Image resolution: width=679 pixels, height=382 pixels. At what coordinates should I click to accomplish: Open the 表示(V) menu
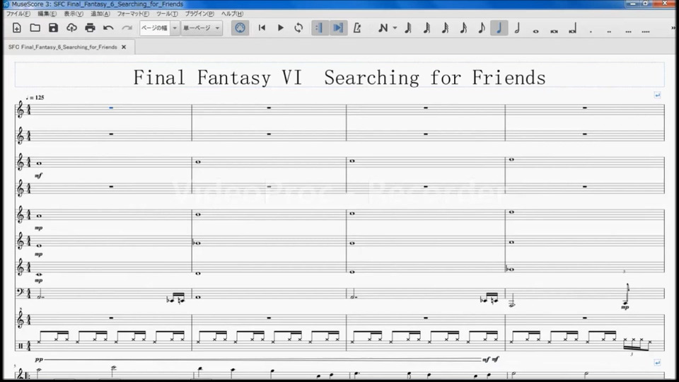click(x=74, y=14)
